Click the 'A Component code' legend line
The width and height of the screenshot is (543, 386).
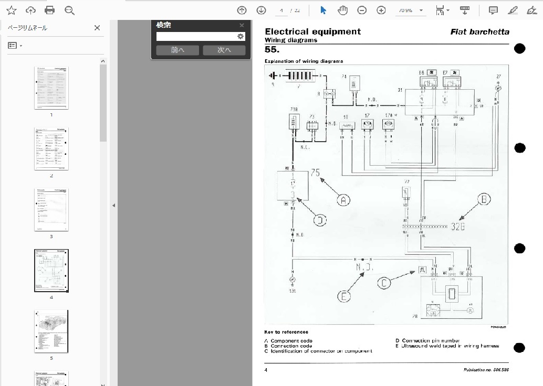tap(288, 341)
